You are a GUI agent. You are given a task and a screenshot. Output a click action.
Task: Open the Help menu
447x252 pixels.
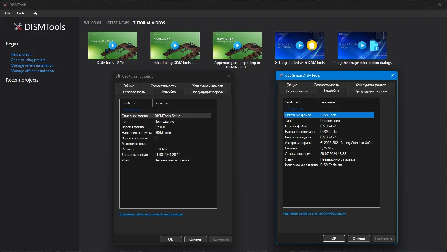tap(34, 13)
